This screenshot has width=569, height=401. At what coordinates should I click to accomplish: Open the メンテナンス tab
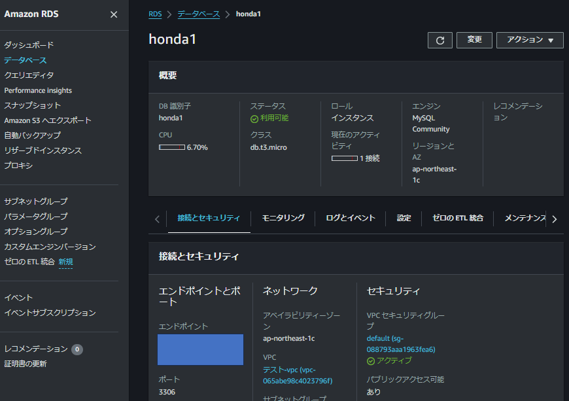click(525, 218)
